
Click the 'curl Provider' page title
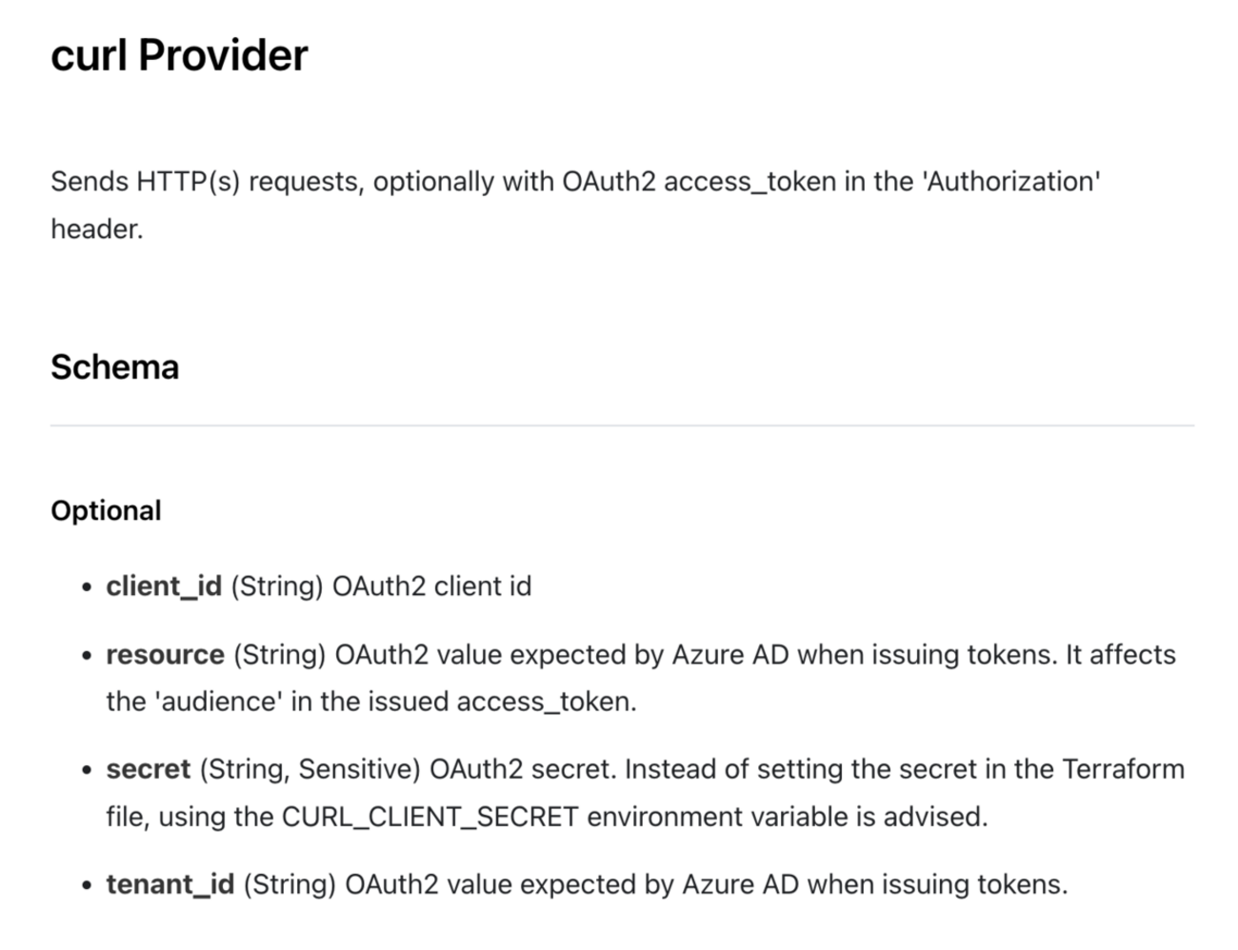click(x=179, y=55)
